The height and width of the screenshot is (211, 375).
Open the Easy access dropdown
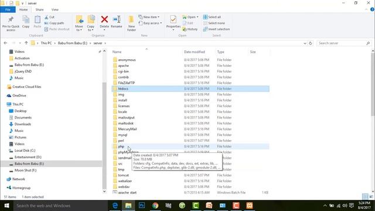[x=150, y=23]
